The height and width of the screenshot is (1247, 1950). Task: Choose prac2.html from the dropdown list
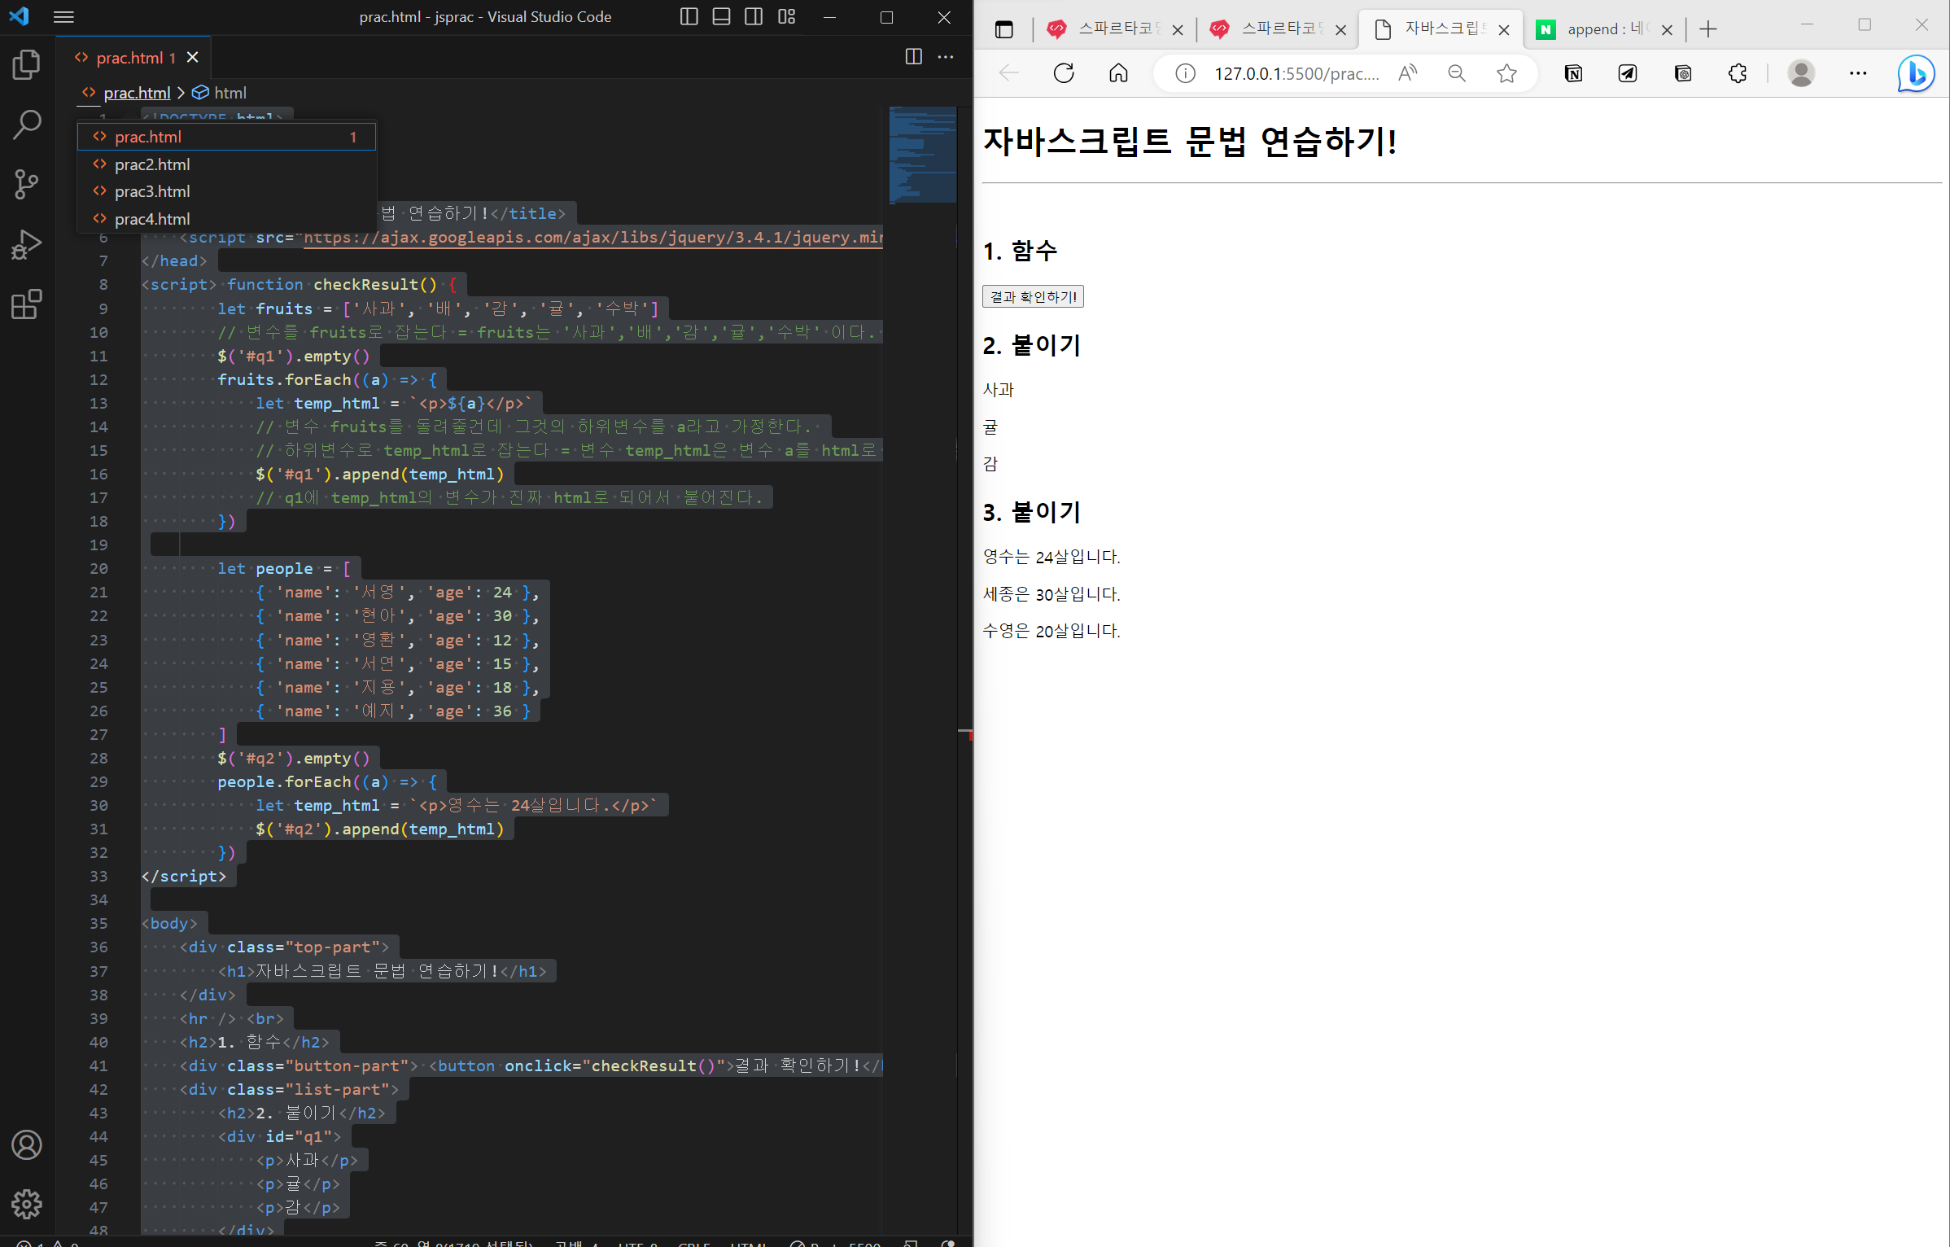pyautogui.click(x=226, y=164)
